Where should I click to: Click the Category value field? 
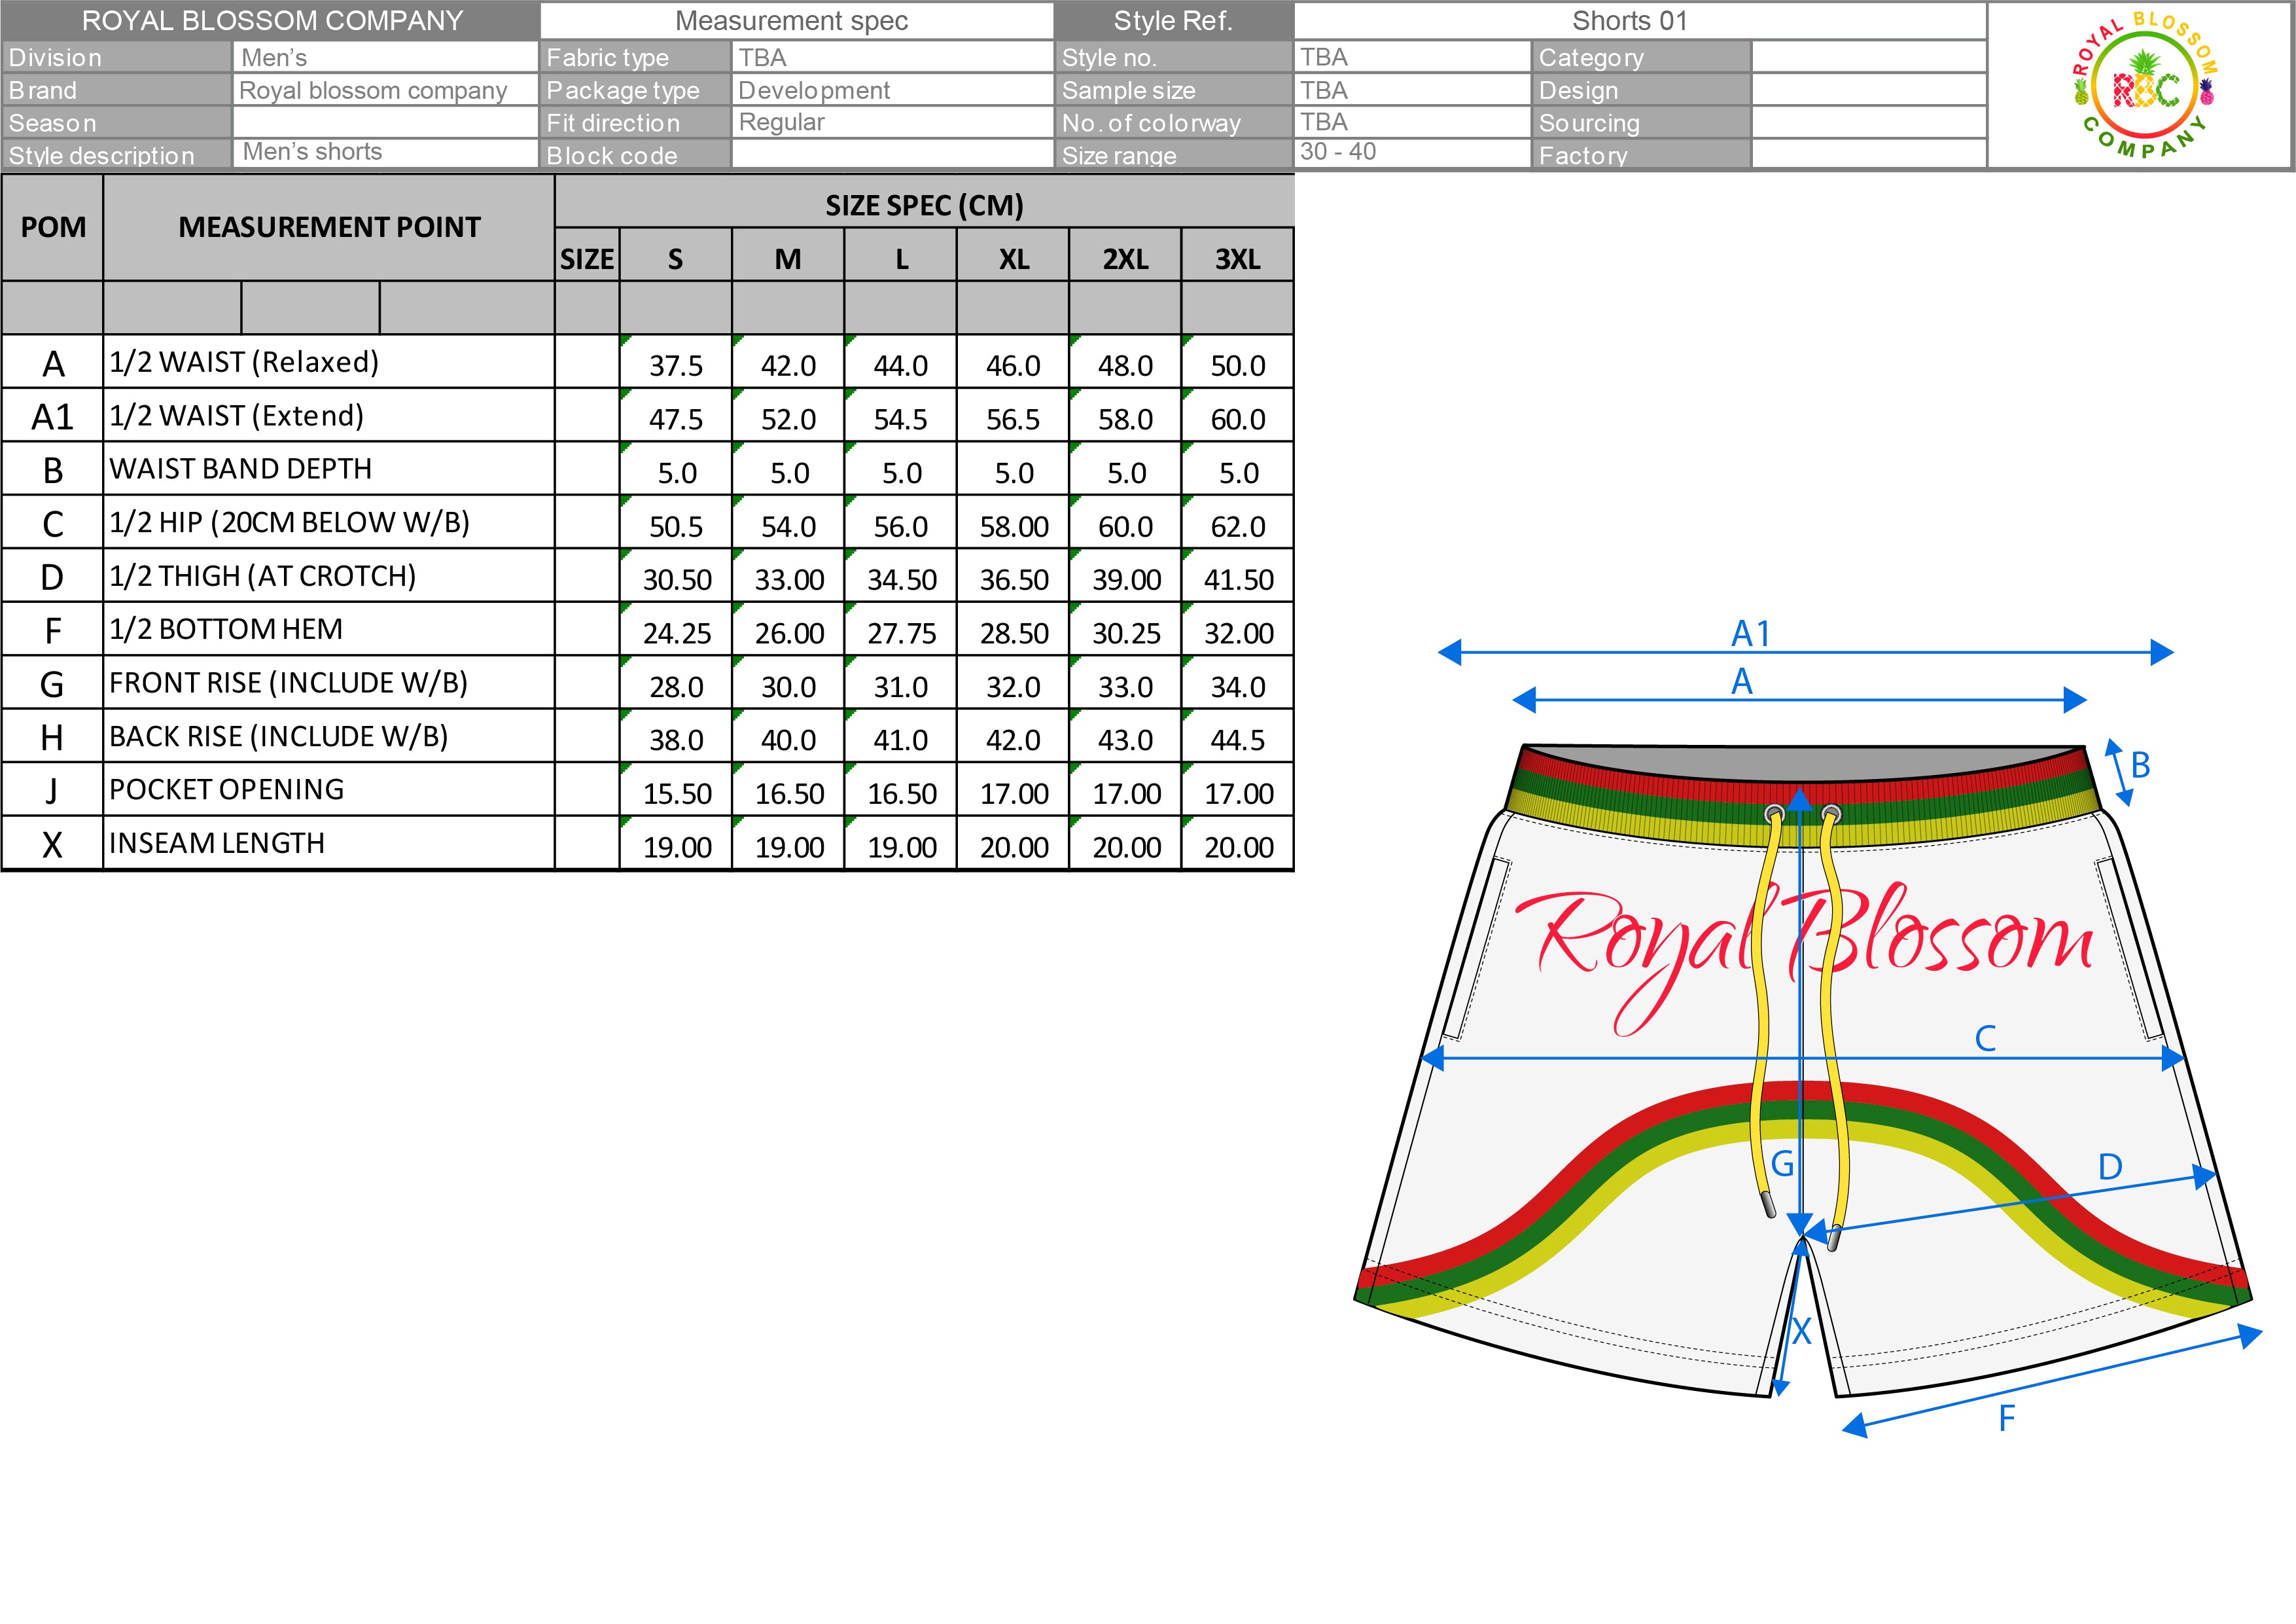point(1868,57)
